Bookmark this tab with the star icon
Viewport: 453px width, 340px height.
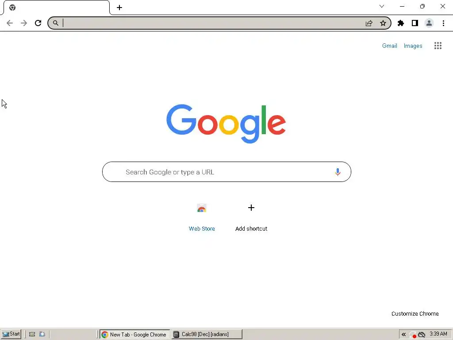coord(383,23)
